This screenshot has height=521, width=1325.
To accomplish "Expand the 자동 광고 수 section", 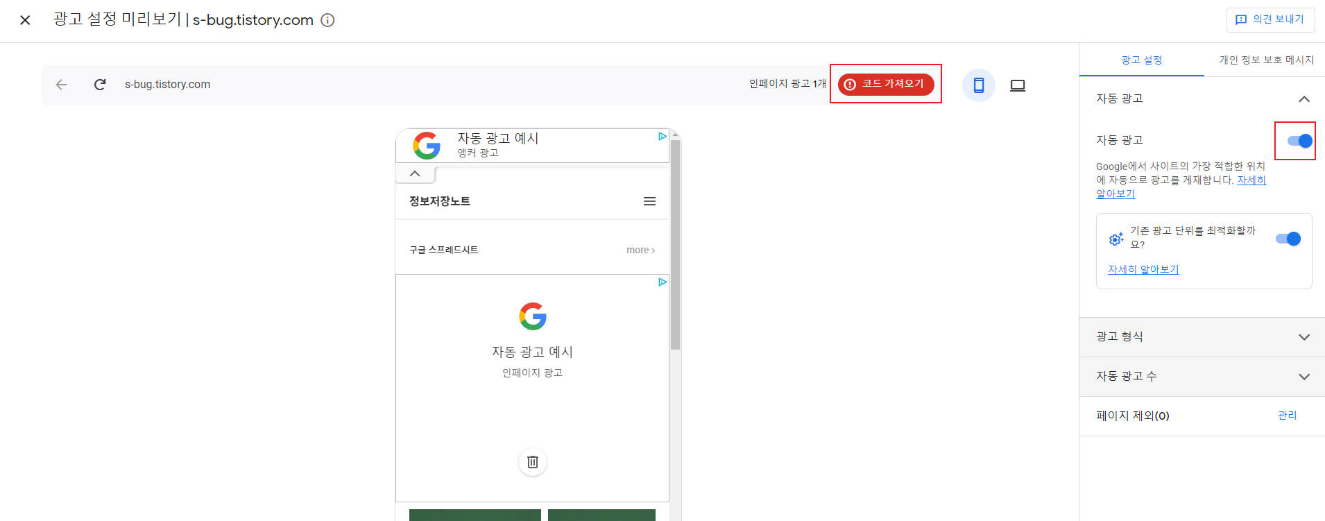I will (1202, 377).
